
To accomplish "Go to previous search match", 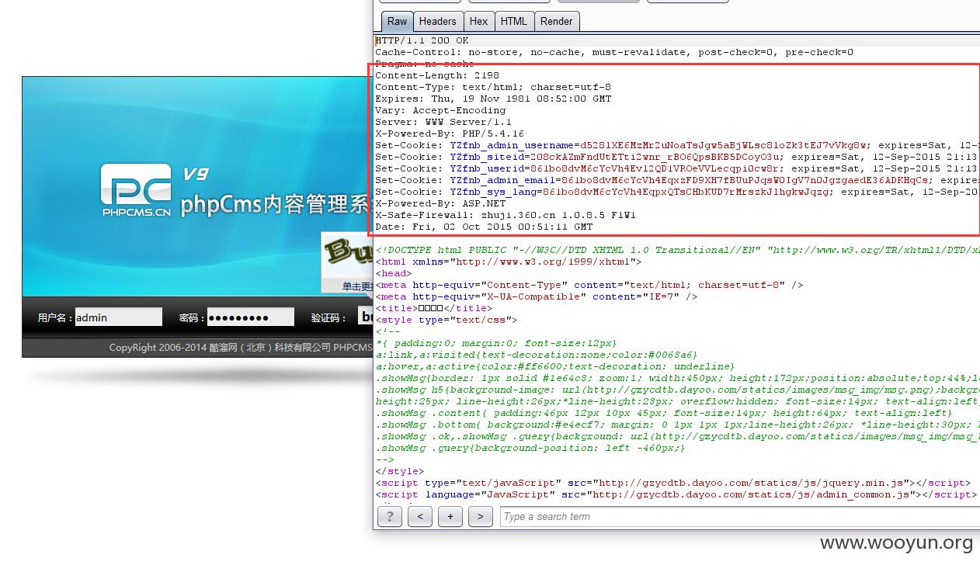I will click(419, 516).
